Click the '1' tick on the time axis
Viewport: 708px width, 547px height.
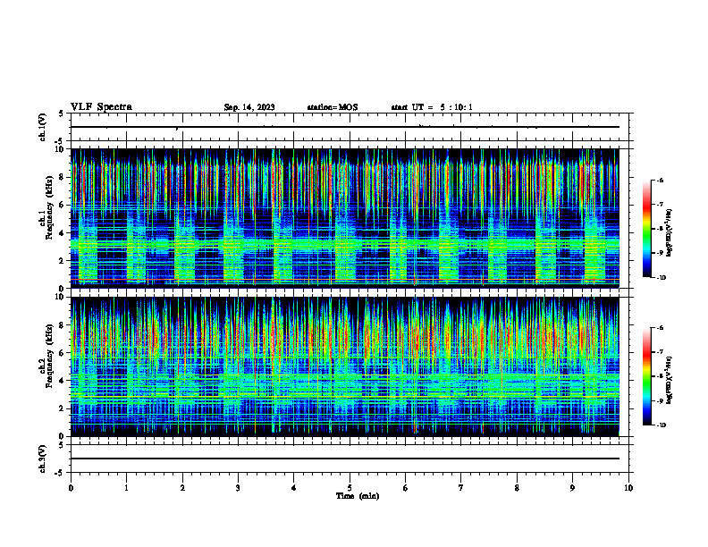(126, 488)
